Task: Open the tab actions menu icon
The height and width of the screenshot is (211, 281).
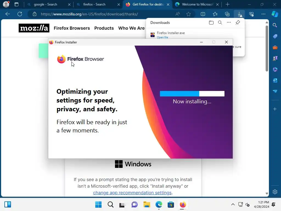Action: tap(16, 4)
